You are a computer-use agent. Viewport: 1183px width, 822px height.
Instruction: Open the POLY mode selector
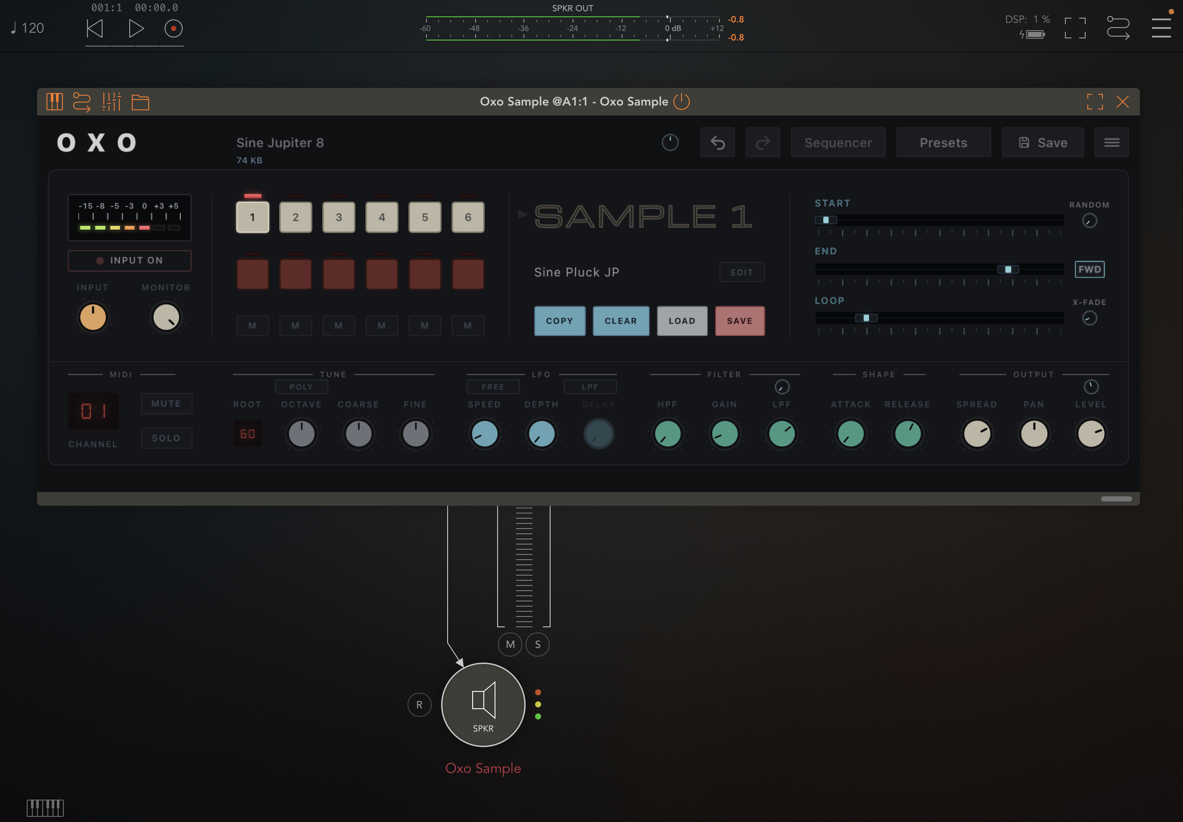tap(301, 387)
